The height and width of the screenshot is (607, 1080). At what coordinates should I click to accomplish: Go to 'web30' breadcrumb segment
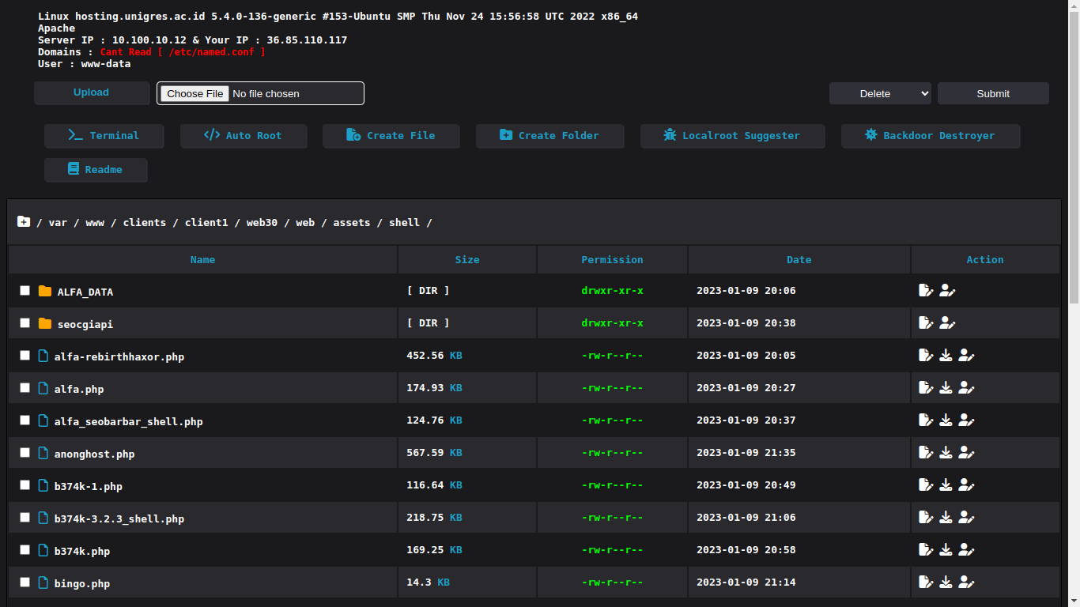(x=262, y=223)
